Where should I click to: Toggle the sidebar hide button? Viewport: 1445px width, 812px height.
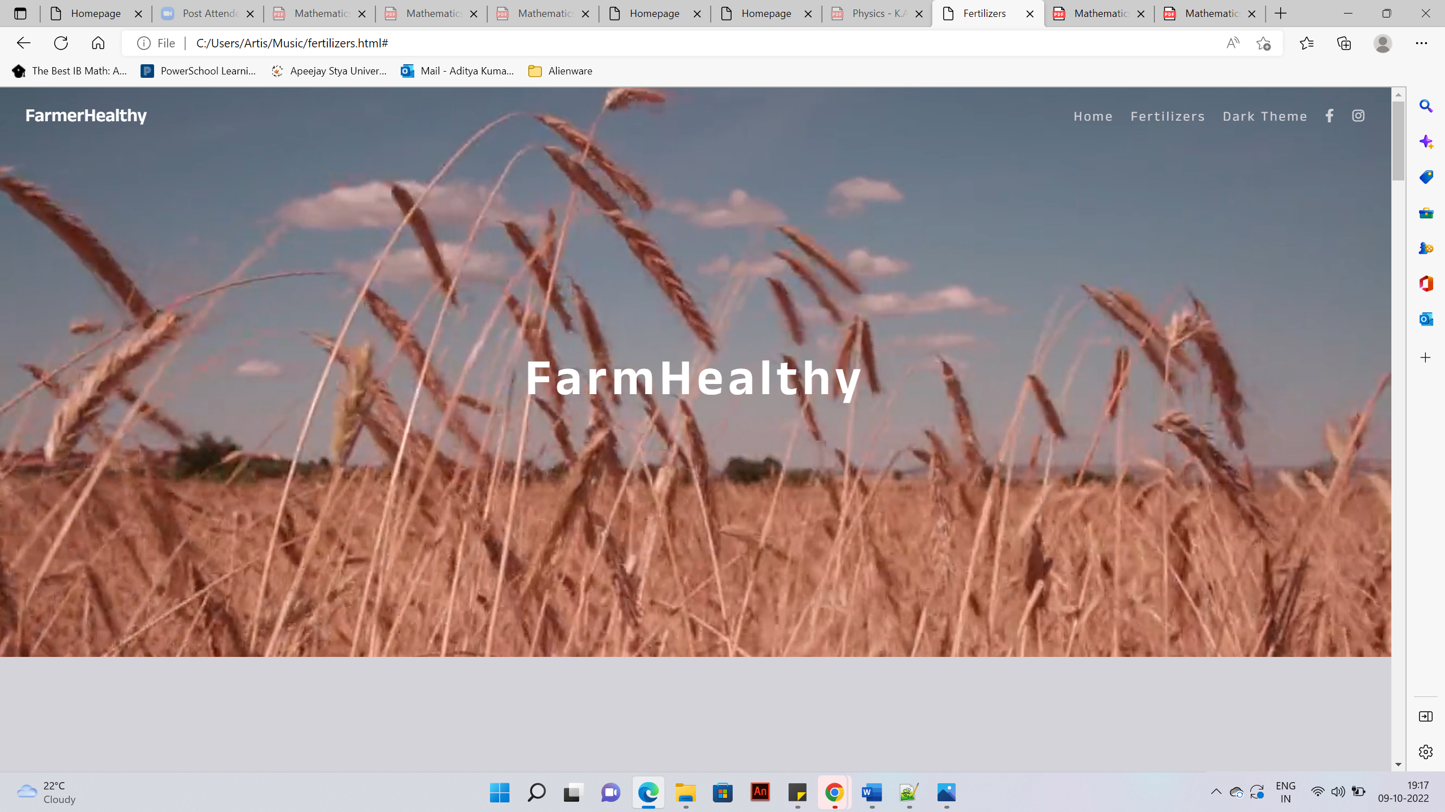click(x=1425, y=716)
